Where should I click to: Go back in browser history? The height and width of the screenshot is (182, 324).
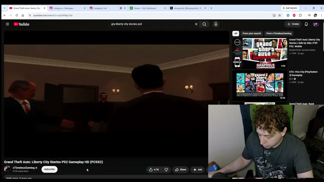click(x=5, y=15)
